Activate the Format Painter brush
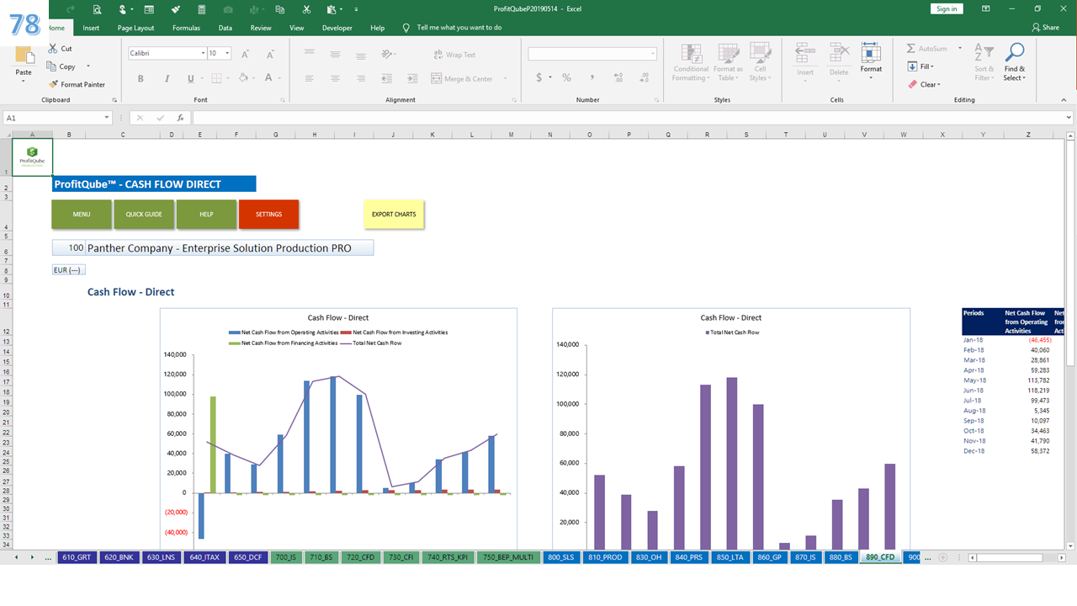This screenshot has width=1077, height=606. pos(54,84)
